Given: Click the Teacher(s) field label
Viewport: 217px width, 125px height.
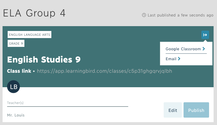Looking at the screenshot, I should click(x=15, y=103).
